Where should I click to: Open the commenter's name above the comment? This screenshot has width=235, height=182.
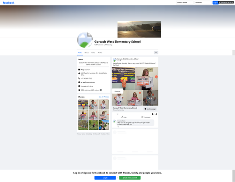tap(121, 121)
